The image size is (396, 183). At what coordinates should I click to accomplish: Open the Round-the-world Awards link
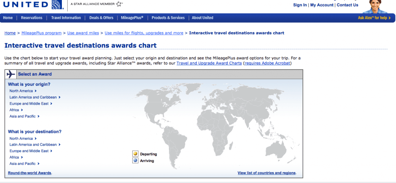coord(30,173)
